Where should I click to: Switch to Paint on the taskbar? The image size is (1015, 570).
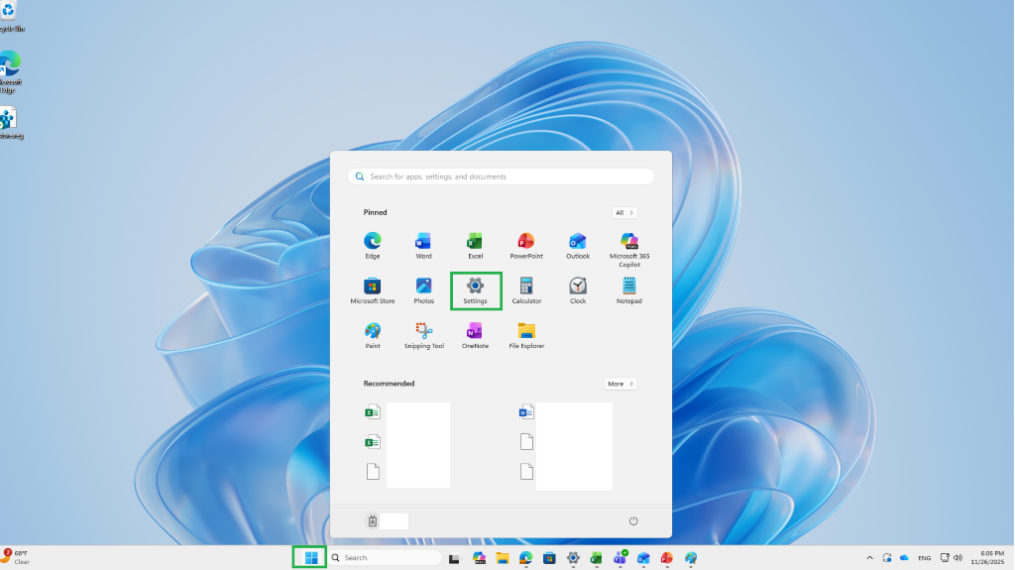click(x=691, y=558)
